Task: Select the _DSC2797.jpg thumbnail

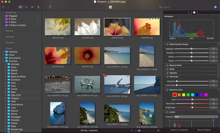Action: (58, 27)
